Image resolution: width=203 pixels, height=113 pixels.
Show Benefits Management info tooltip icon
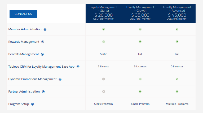42,54
